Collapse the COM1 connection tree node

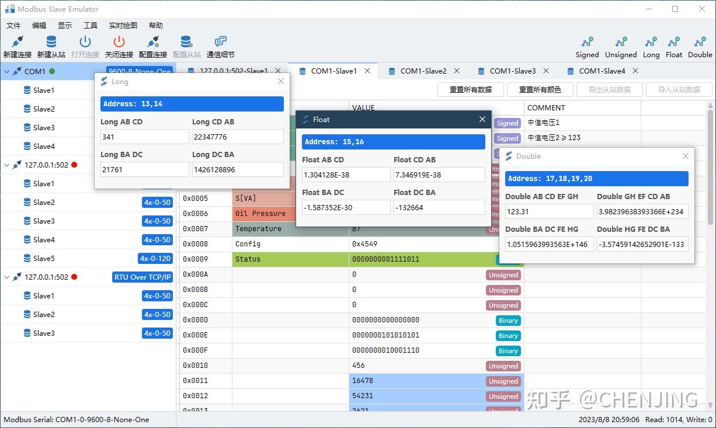point(8,71)
